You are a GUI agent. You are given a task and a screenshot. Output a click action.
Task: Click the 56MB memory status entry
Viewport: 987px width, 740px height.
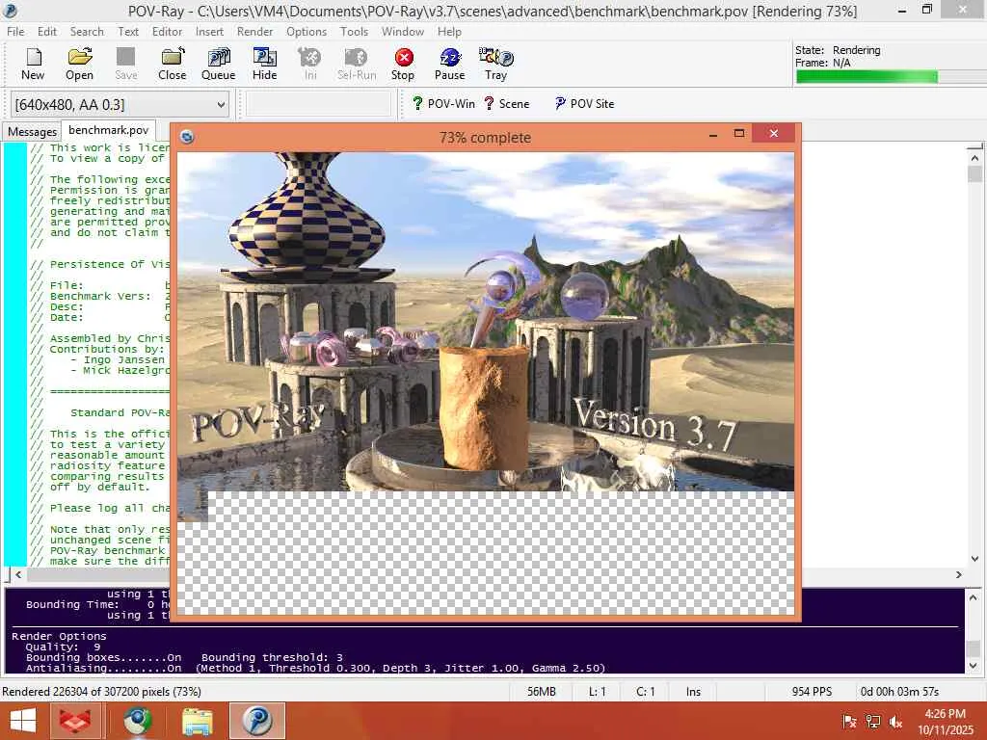pyautogui.click(x=542, y=692)
